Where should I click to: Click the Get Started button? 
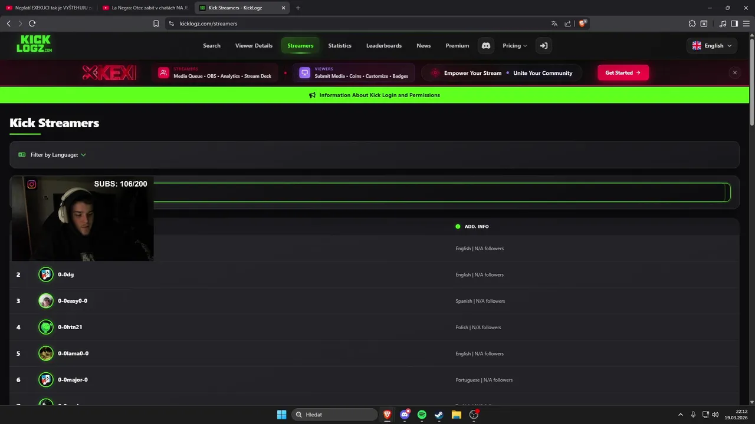(623, 72)
